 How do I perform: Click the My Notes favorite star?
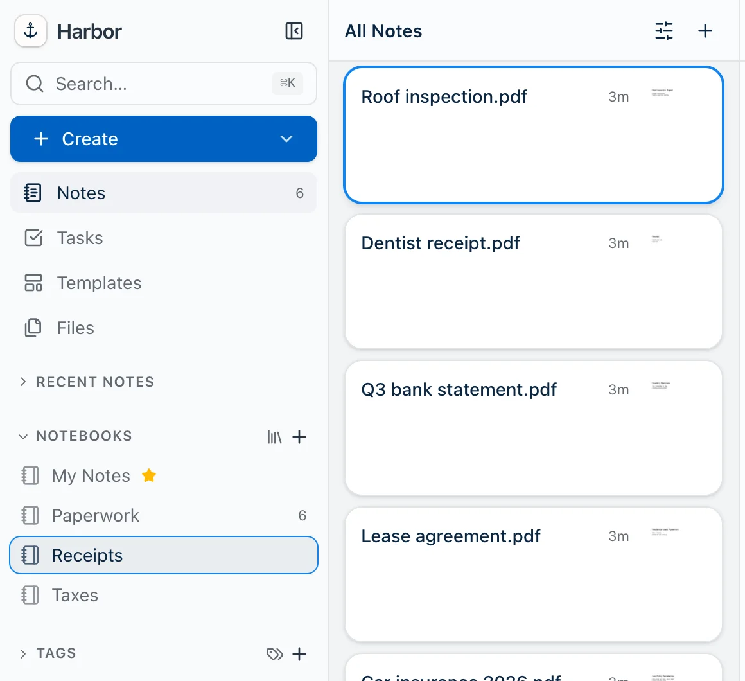pyautogui.click(x=149, y=475)
